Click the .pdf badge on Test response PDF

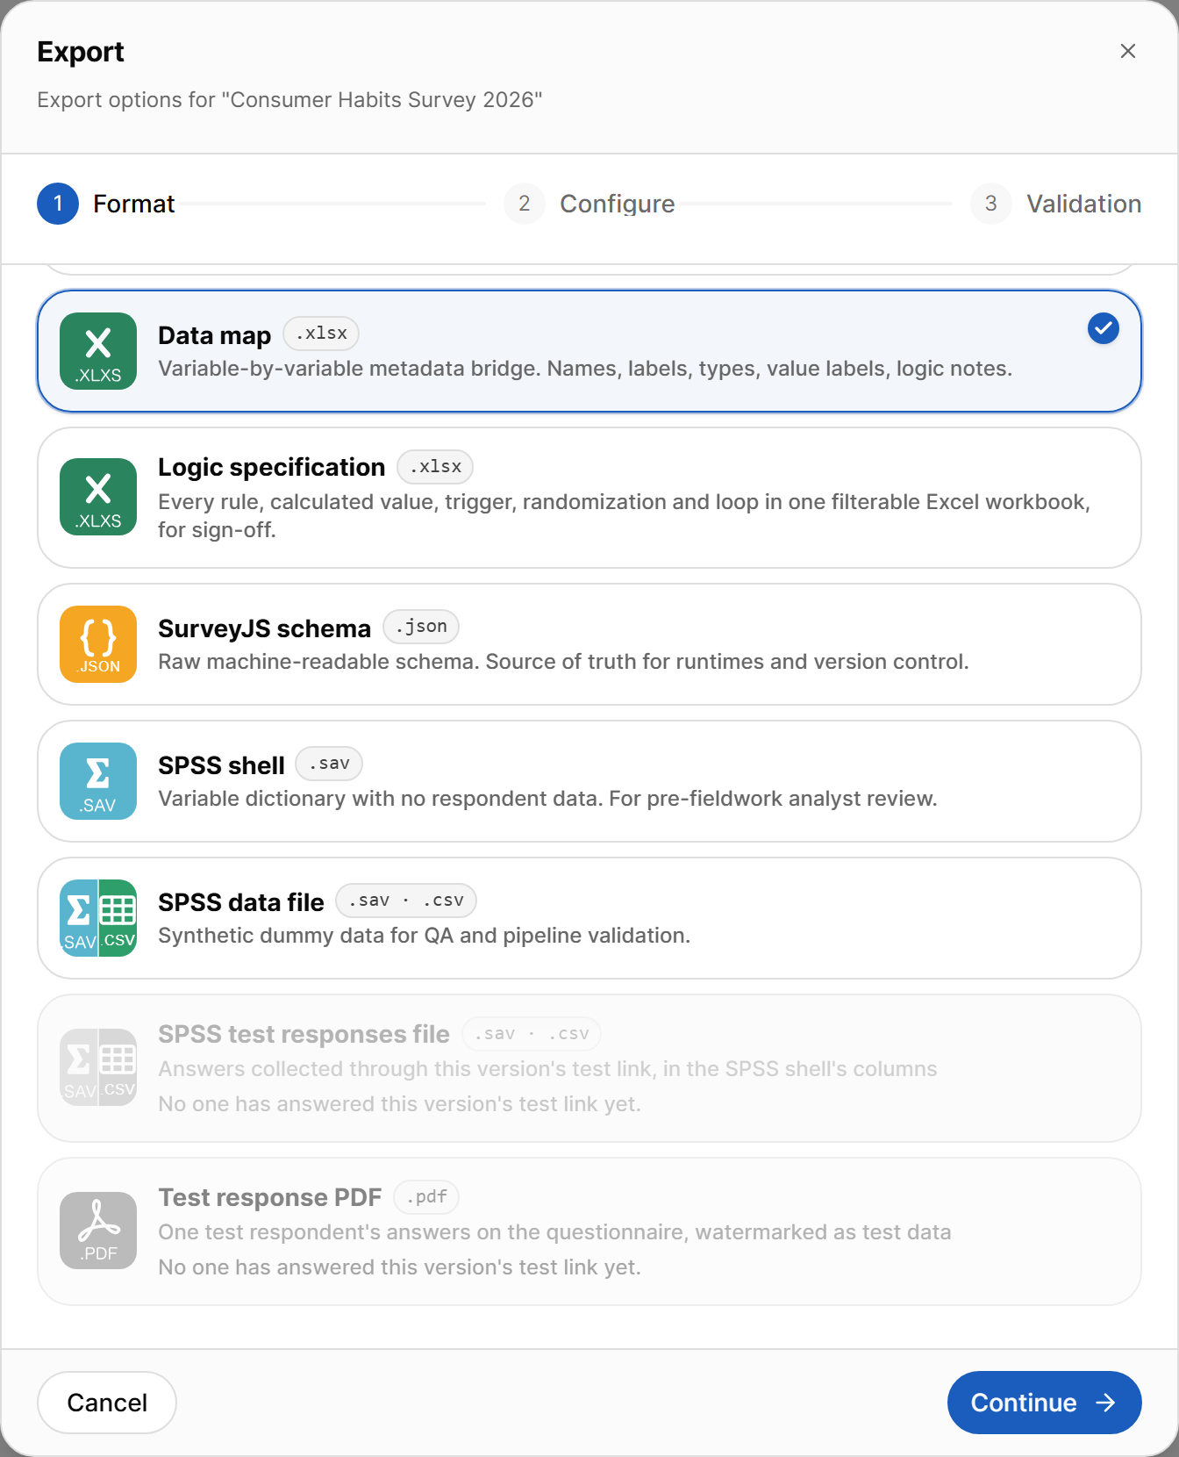click(x=426, y=1197)
